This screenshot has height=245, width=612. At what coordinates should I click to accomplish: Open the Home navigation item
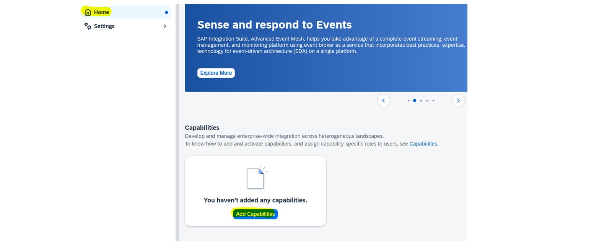coord(126,12)
